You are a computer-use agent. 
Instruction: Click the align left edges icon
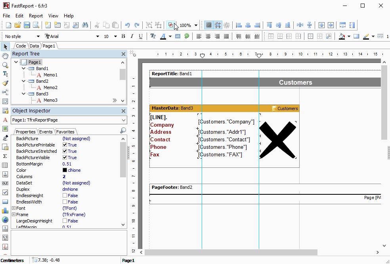coord(239,25)
